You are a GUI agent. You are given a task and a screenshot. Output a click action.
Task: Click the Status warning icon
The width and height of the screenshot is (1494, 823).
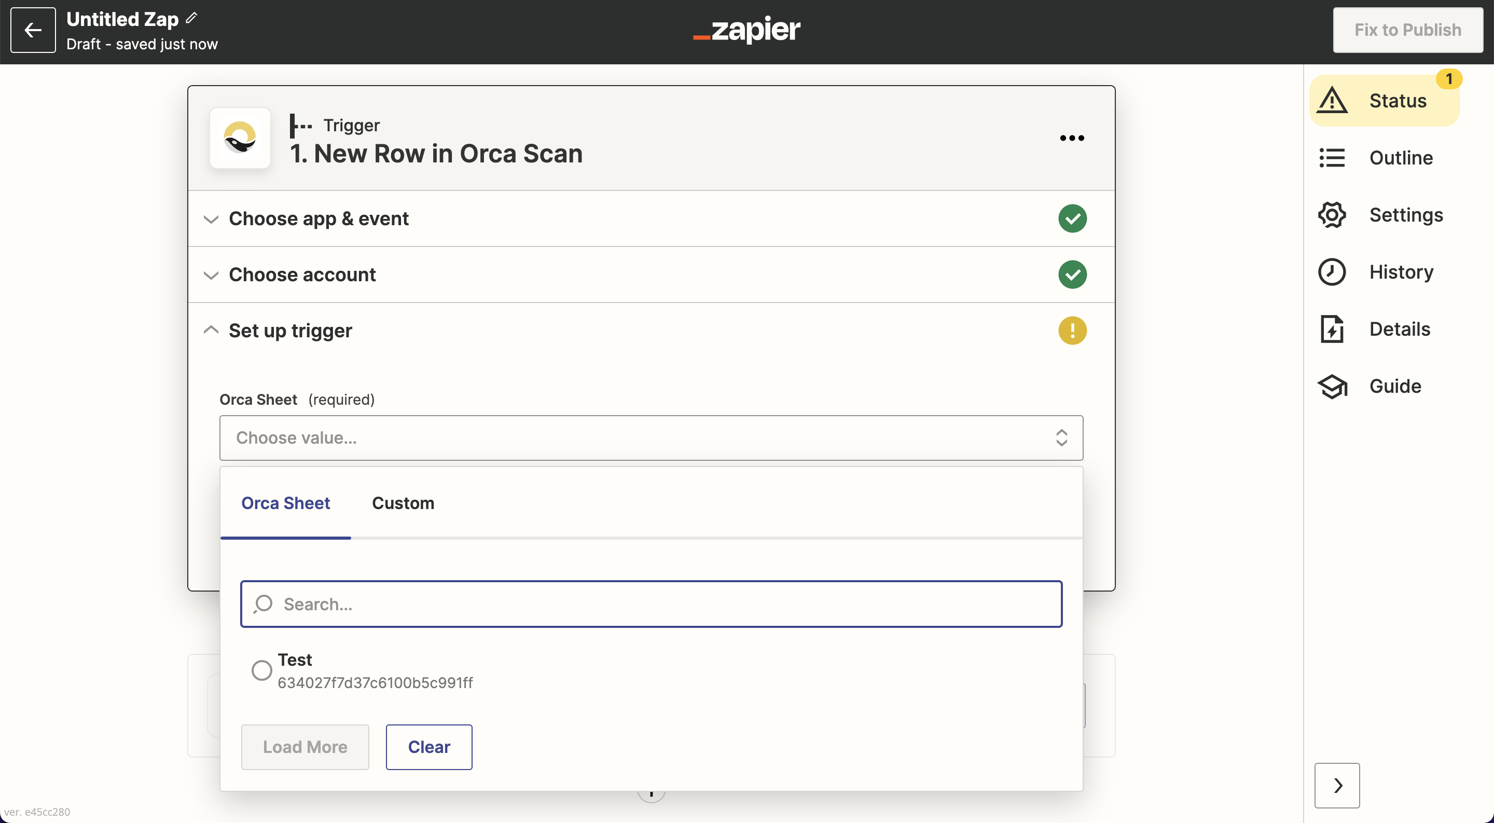(x=1332, y=100)
